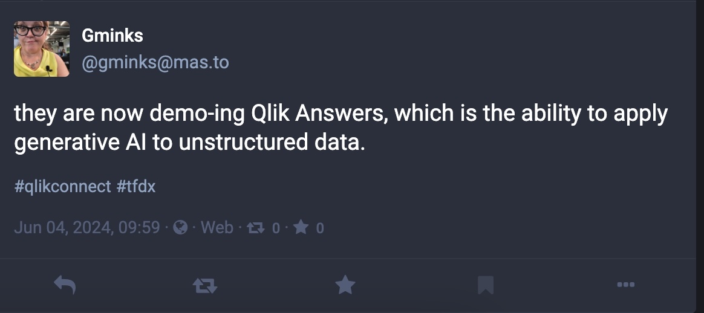Open the #qlikconnect hashtag
The height and width of the screenshot is (313, 704).
tap(62, 186)
